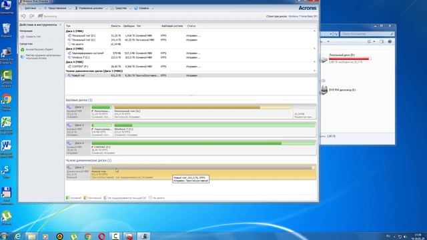Click the checkered-flag Выполнить (commit) button
The image size is (427, 240).
point(47,16)
